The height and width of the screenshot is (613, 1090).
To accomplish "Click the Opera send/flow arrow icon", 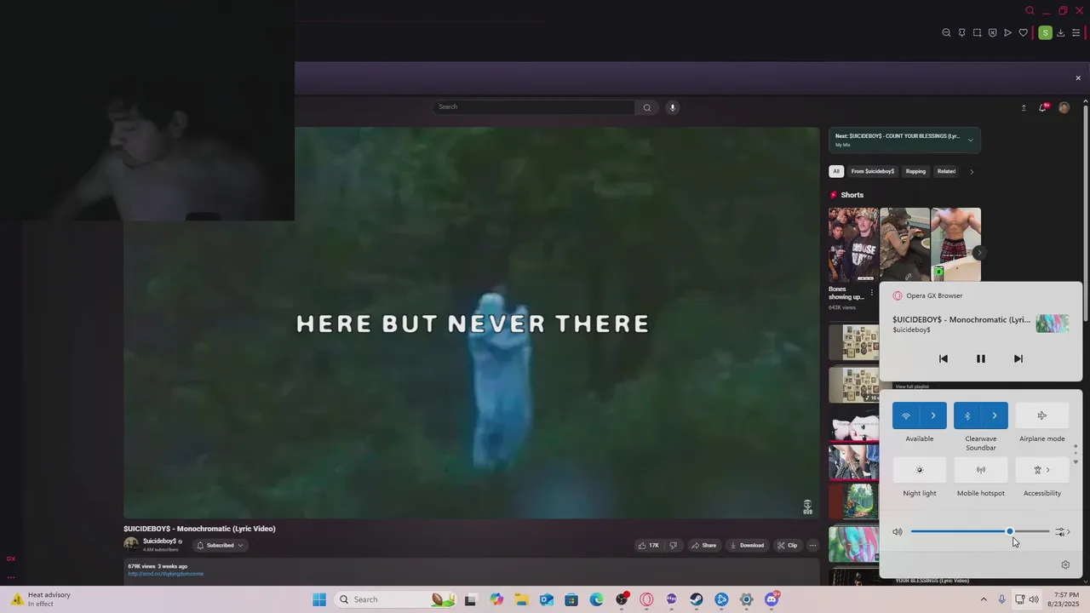I will tap(1007, 33).
